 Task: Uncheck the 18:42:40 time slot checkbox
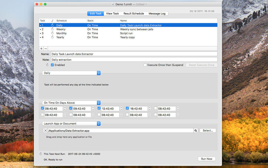tap(127, 108)
